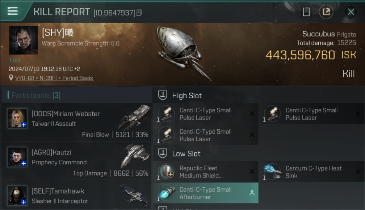Click the Succubus ship image
The height and width of the screenshot is (210, 365).
point(183,52)
